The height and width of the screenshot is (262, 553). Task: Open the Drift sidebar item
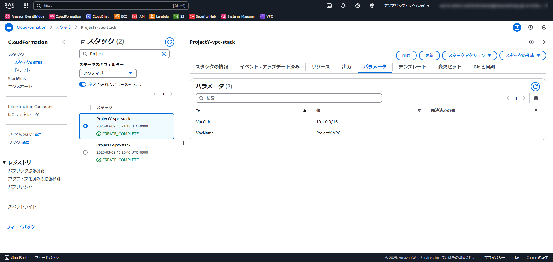click(x=22, y=70)
